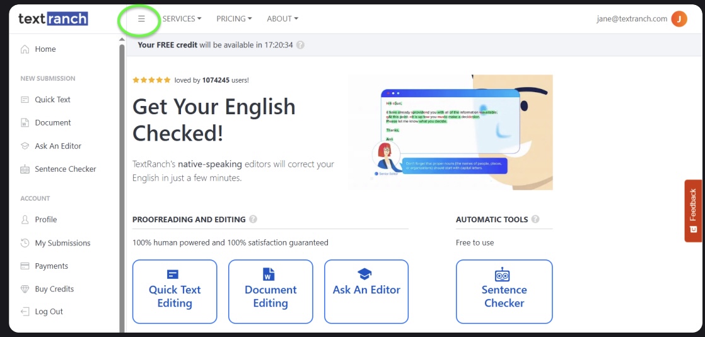Viewport: 705px width, 337px height.
Task: Click the five-star rating stars
Action: 151,80
